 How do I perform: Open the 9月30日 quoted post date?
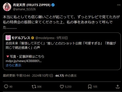(x=62, y=38)
